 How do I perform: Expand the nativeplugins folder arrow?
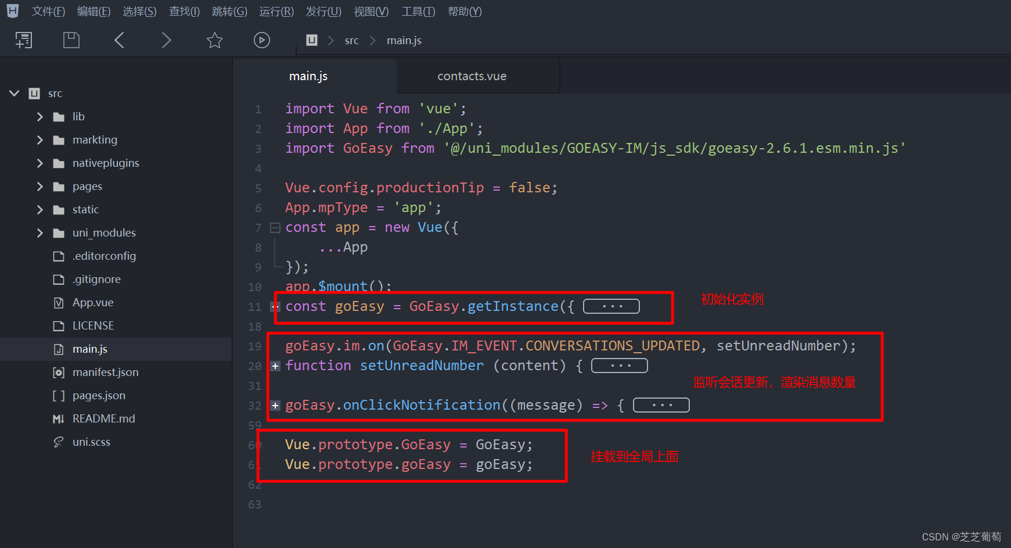point(39,163)
